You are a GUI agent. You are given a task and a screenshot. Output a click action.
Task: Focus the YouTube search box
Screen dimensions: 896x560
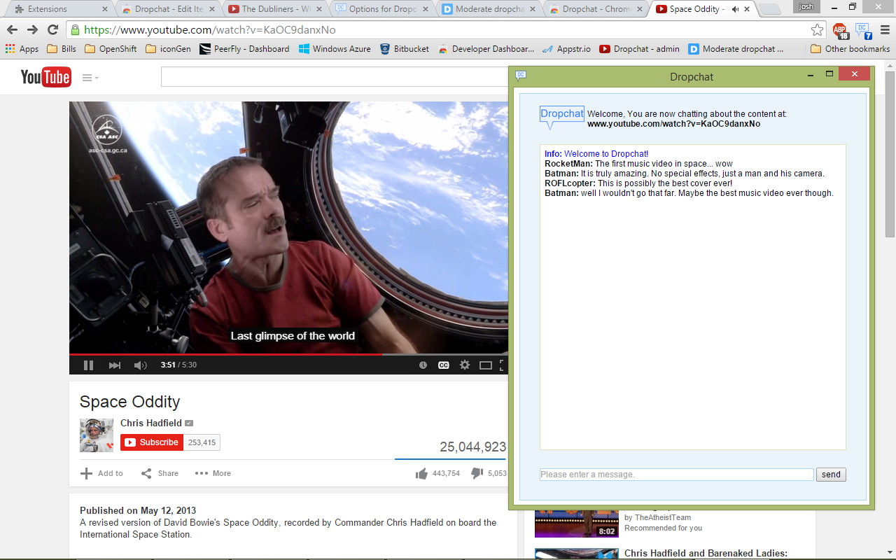click(x=335, y=77)
